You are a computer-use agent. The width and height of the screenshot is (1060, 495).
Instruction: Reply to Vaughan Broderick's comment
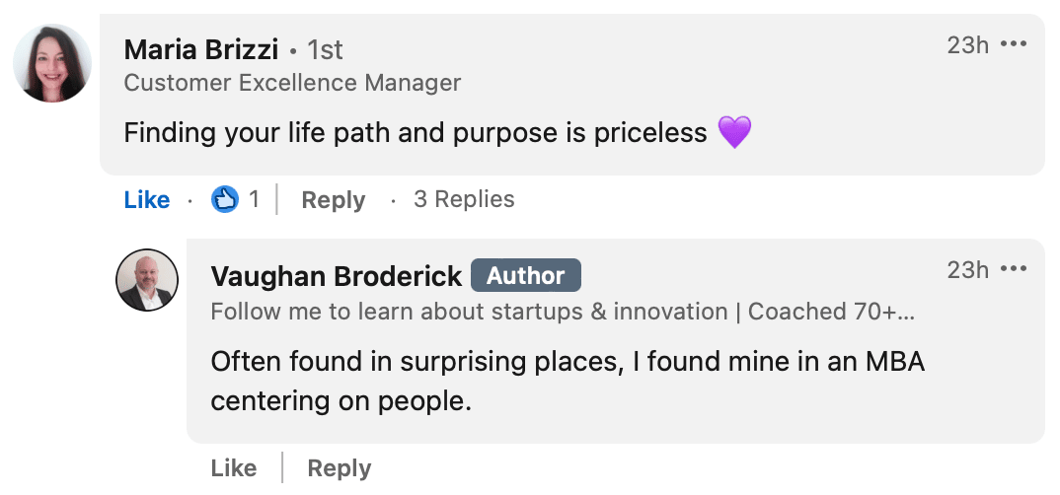coord(340,468)
